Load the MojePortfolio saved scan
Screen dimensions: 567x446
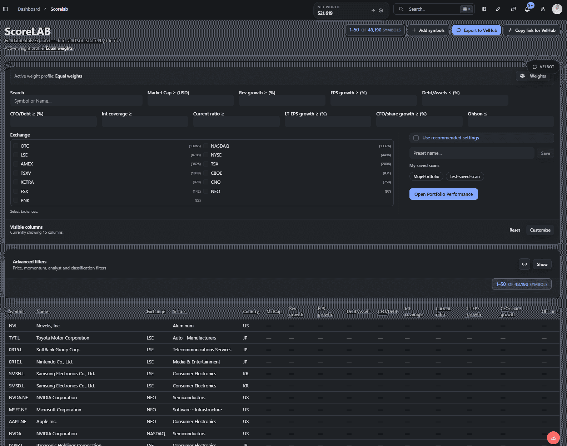click(x=426, y=177)
